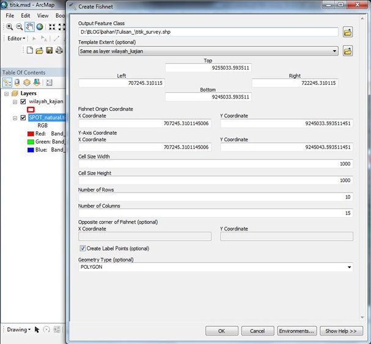Viewport: 371px width, 344px height.
Task: Browse for Template Extent folder icon
Action: pyautogui.click(x=348, y=51)
